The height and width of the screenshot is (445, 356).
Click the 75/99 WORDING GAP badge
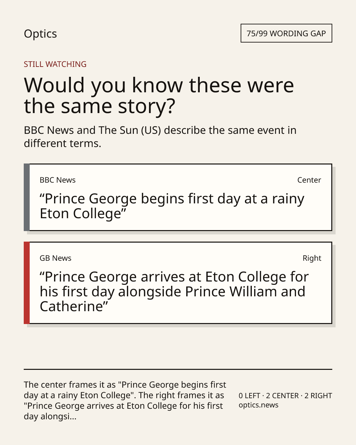[286, 33]
